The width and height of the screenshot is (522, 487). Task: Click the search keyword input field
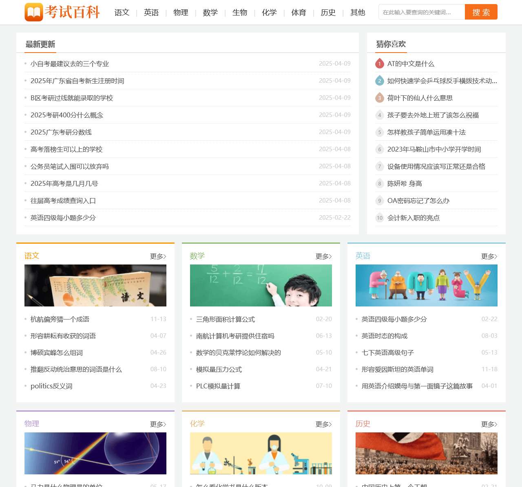pos(420,12)
